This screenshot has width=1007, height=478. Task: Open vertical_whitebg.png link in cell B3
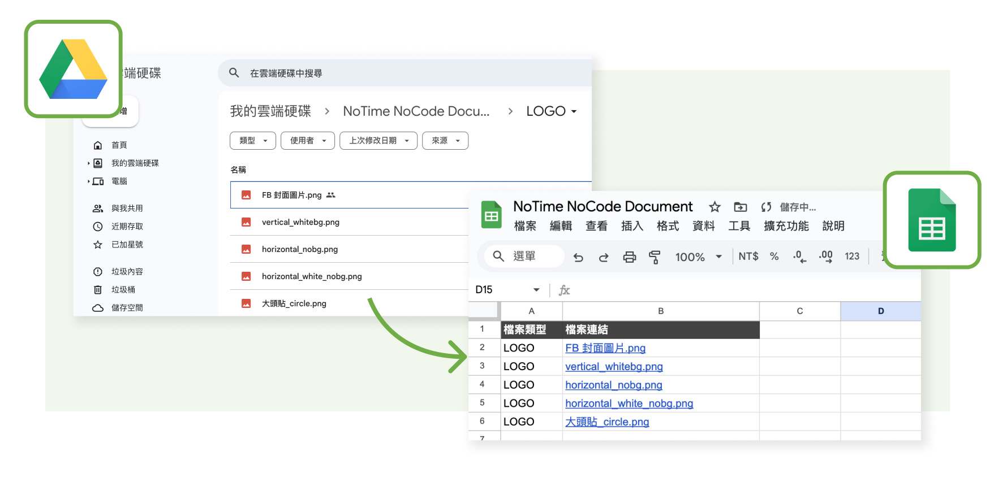pyautogui.click(x=614, y=367)
